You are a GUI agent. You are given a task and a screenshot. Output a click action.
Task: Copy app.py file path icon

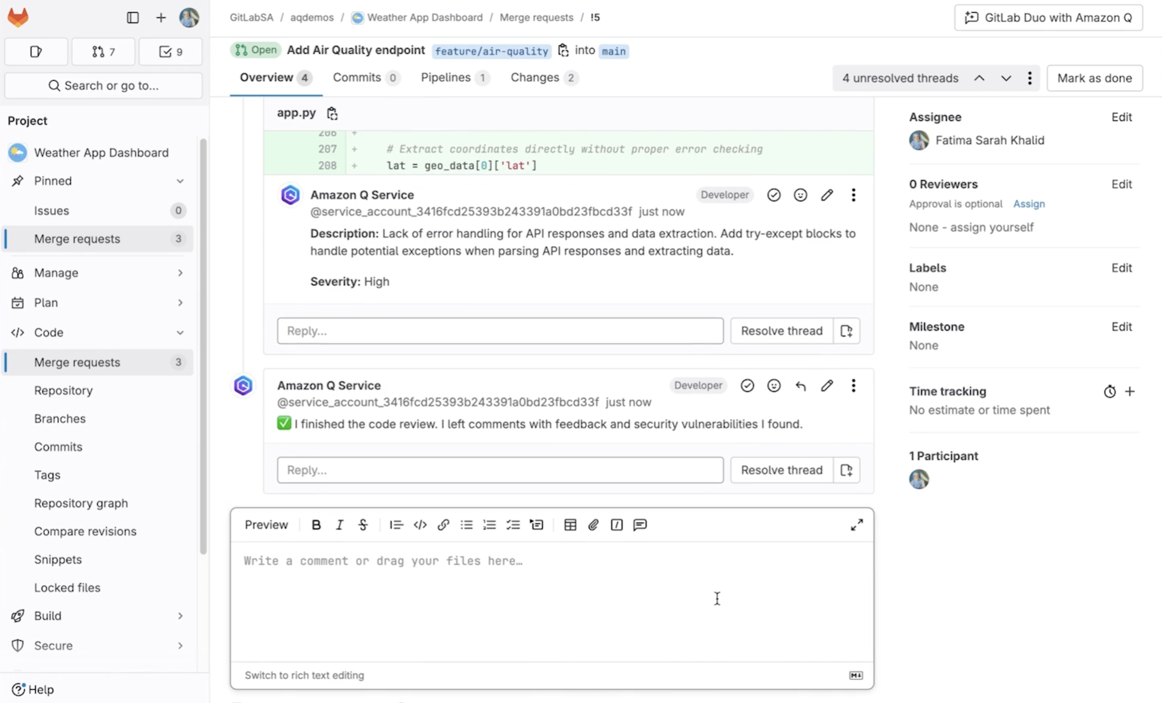pyautogui.click(x=332, y=113)
